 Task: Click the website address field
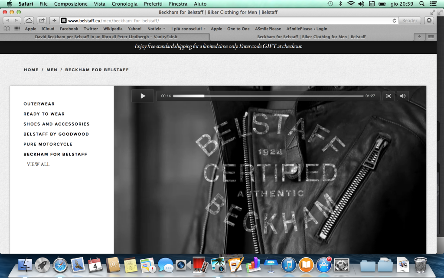225,20
